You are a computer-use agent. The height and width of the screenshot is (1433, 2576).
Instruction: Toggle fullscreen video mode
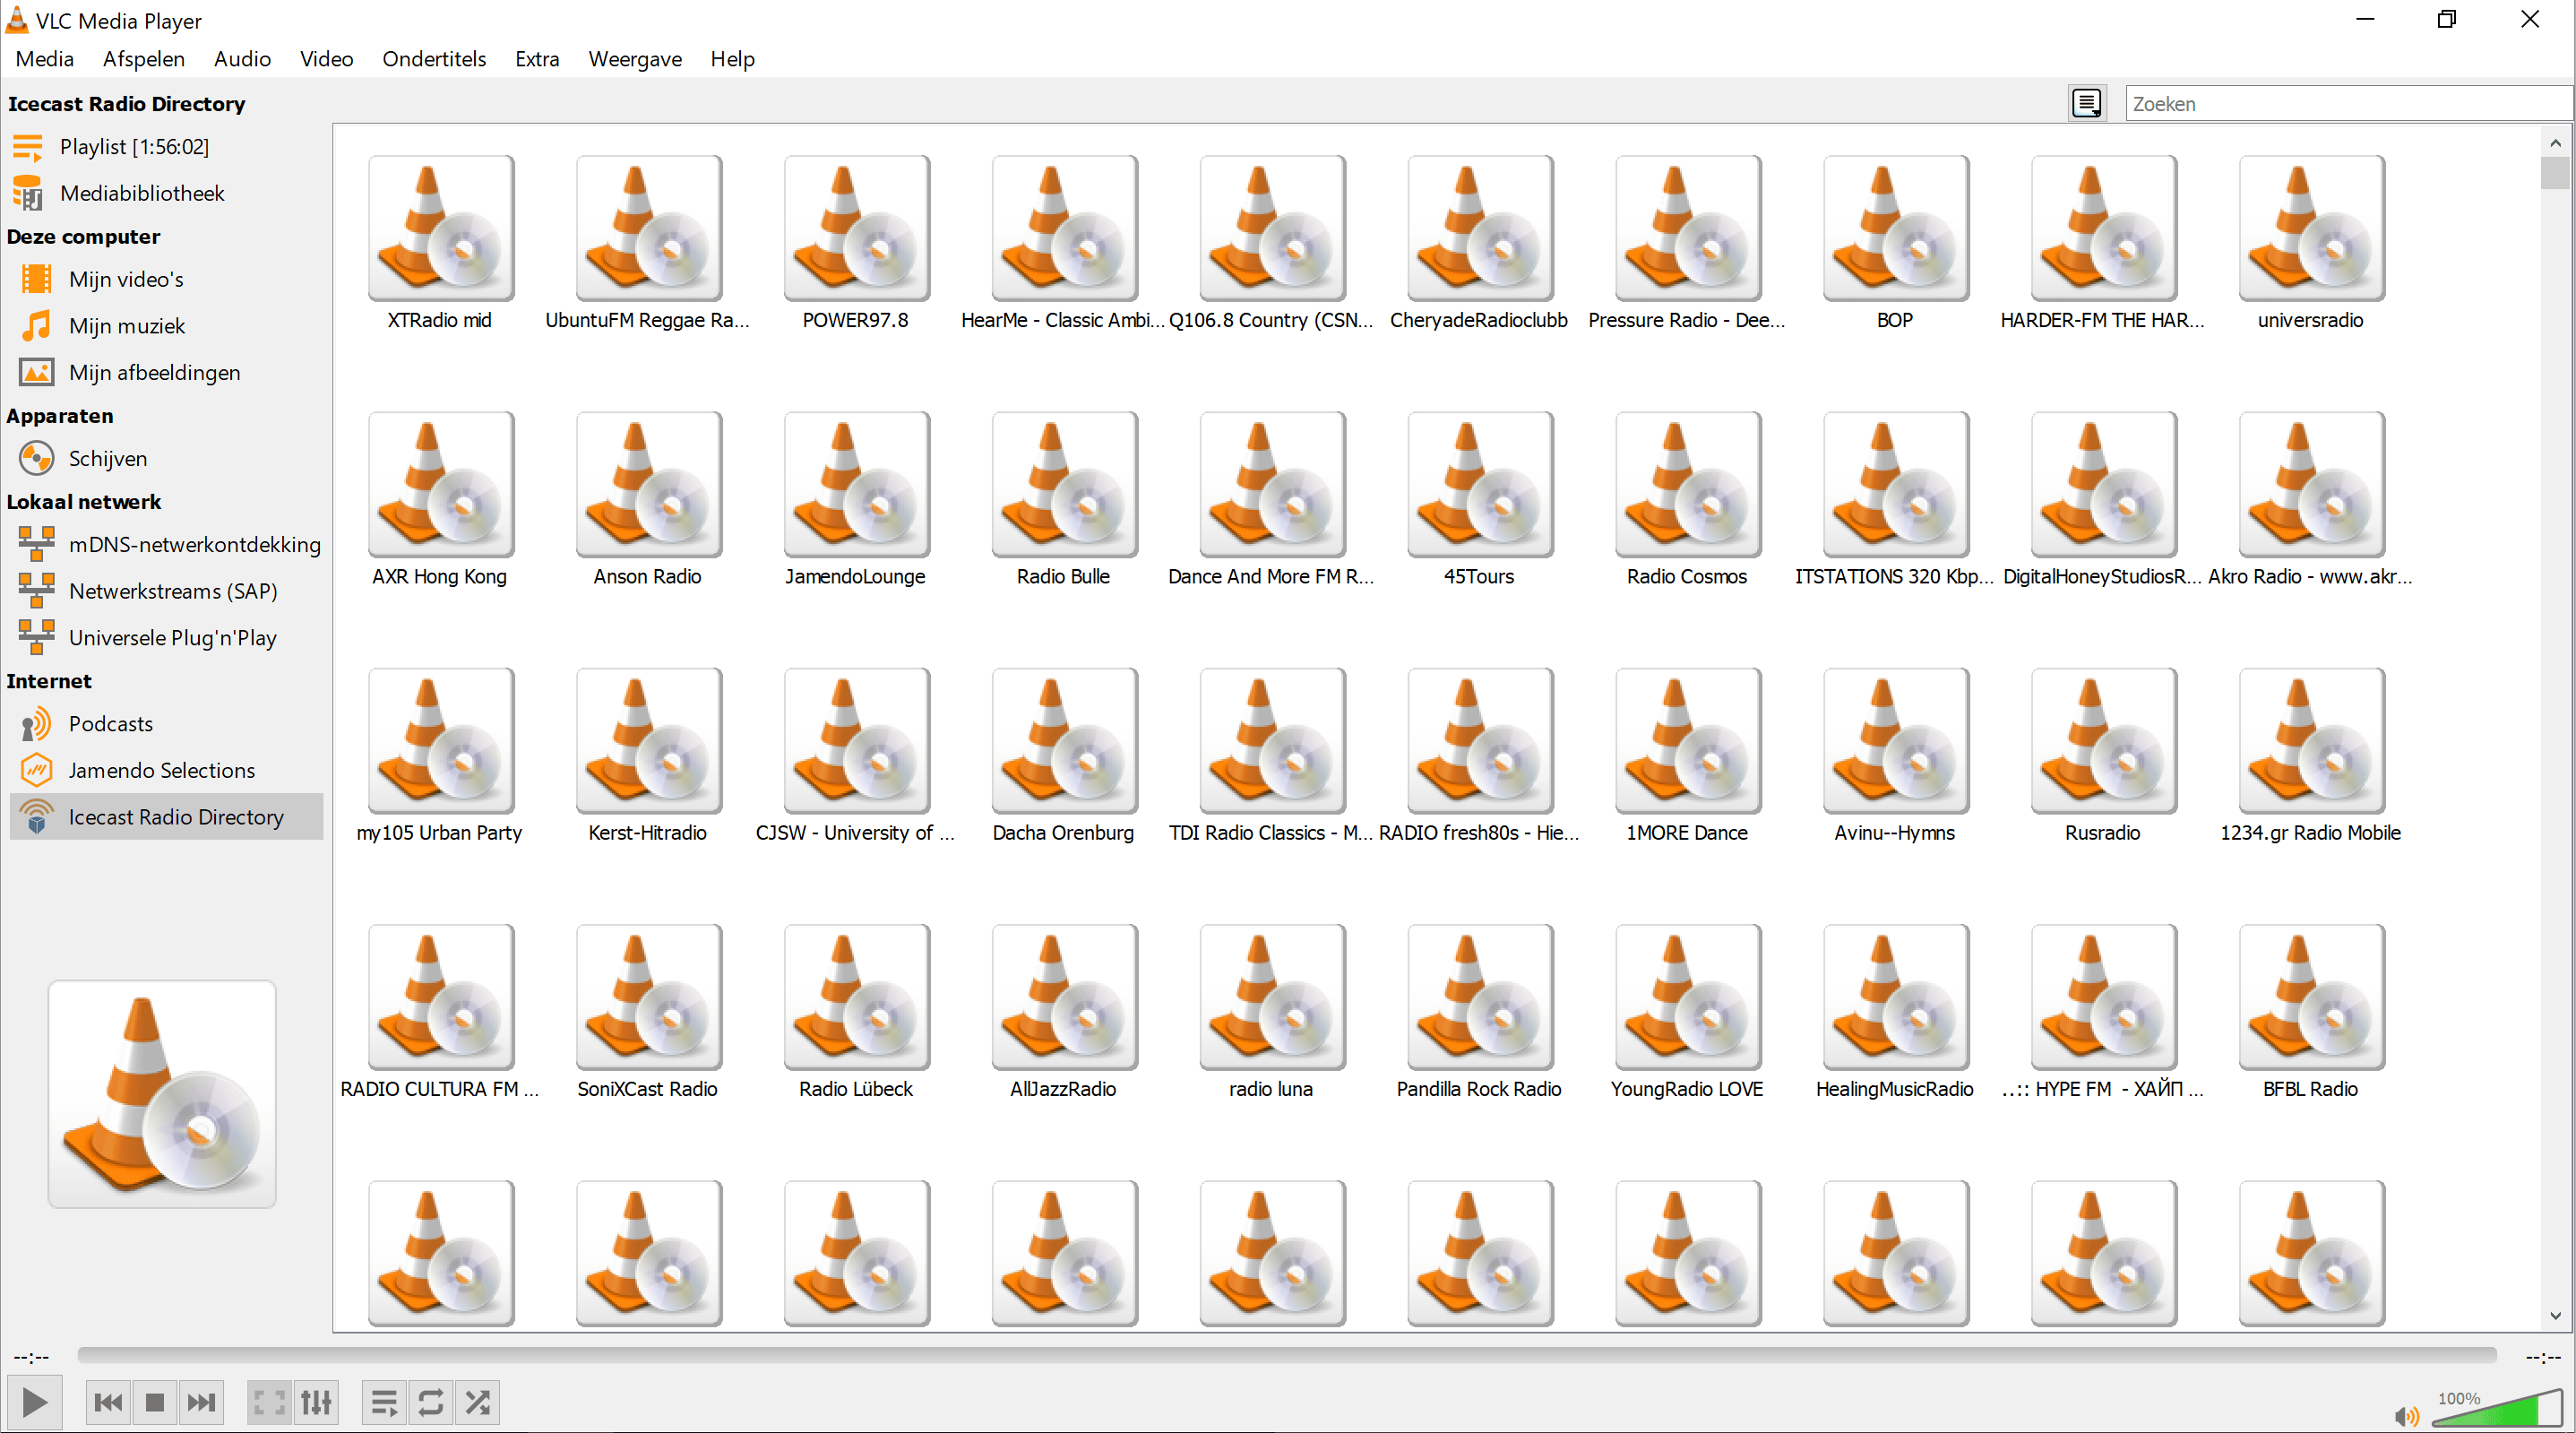click(269, 1402)
